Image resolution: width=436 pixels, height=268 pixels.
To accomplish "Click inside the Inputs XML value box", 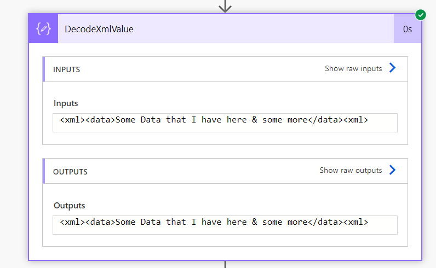I will coord(225,123).
